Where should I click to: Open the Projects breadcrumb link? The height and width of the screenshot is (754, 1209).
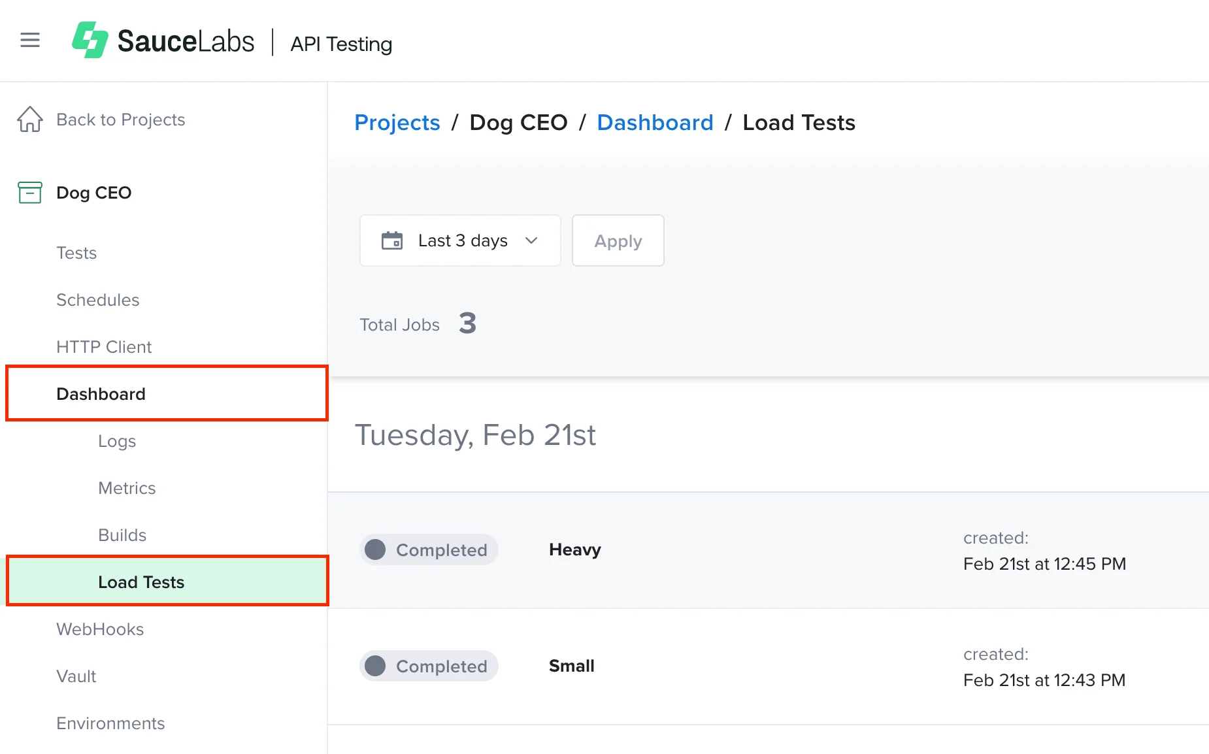397,122
